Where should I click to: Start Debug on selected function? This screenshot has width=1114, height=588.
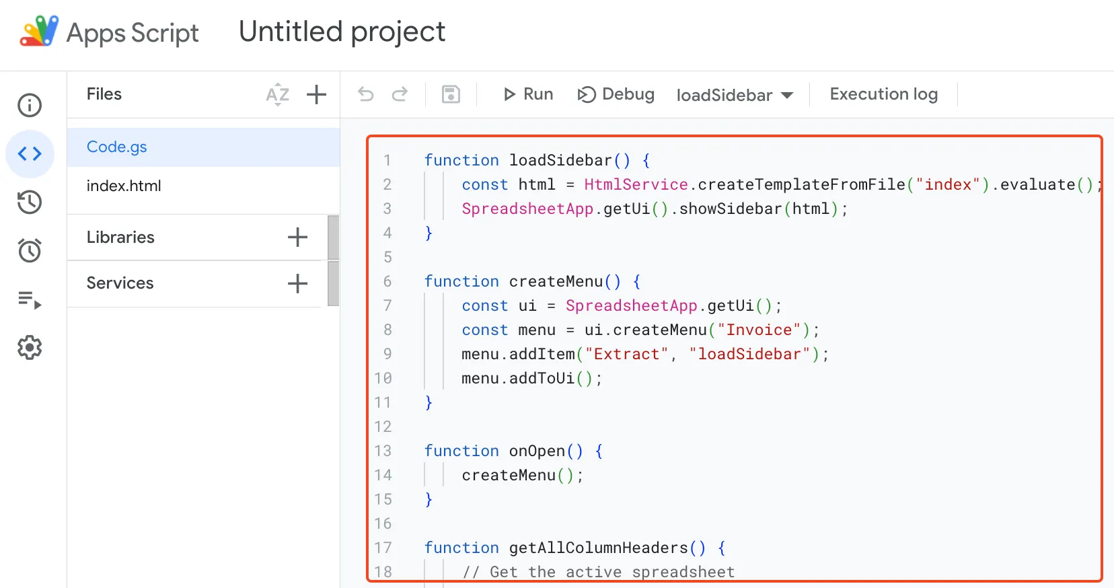[x=616, y=94]
